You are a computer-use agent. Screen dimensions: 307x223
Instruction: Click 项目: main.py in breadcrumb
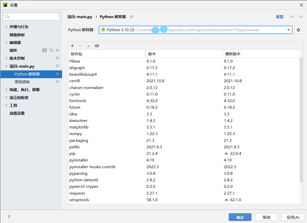click(x=80, y=17)
